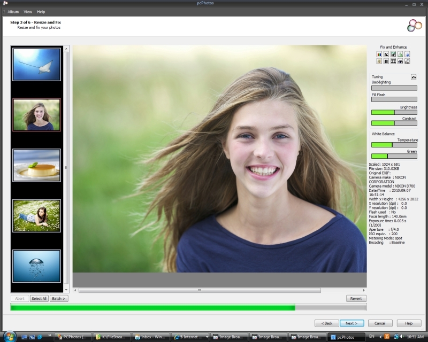Image resolution: width=428 pixels, height=342 pixels.
Task: Click the Temperature white balance slider
Action: (x=394, y=145)
